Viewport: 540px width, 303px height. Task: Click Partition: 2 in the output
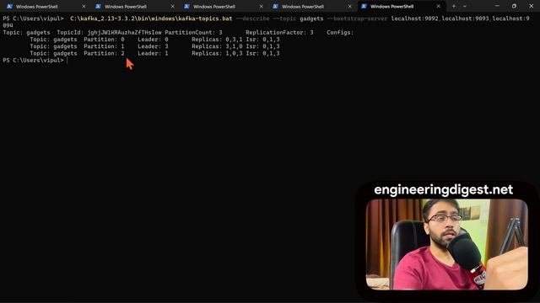104,54
